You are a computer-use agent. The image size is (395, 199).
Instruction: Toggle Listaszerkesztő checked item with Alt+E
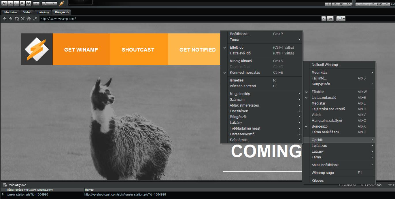pos(339,98)
